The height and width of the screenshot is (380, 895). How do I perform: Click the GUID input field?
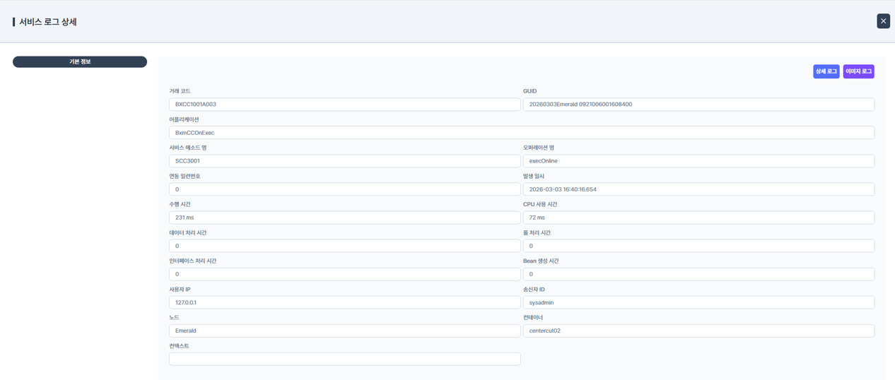coord(698,105)
